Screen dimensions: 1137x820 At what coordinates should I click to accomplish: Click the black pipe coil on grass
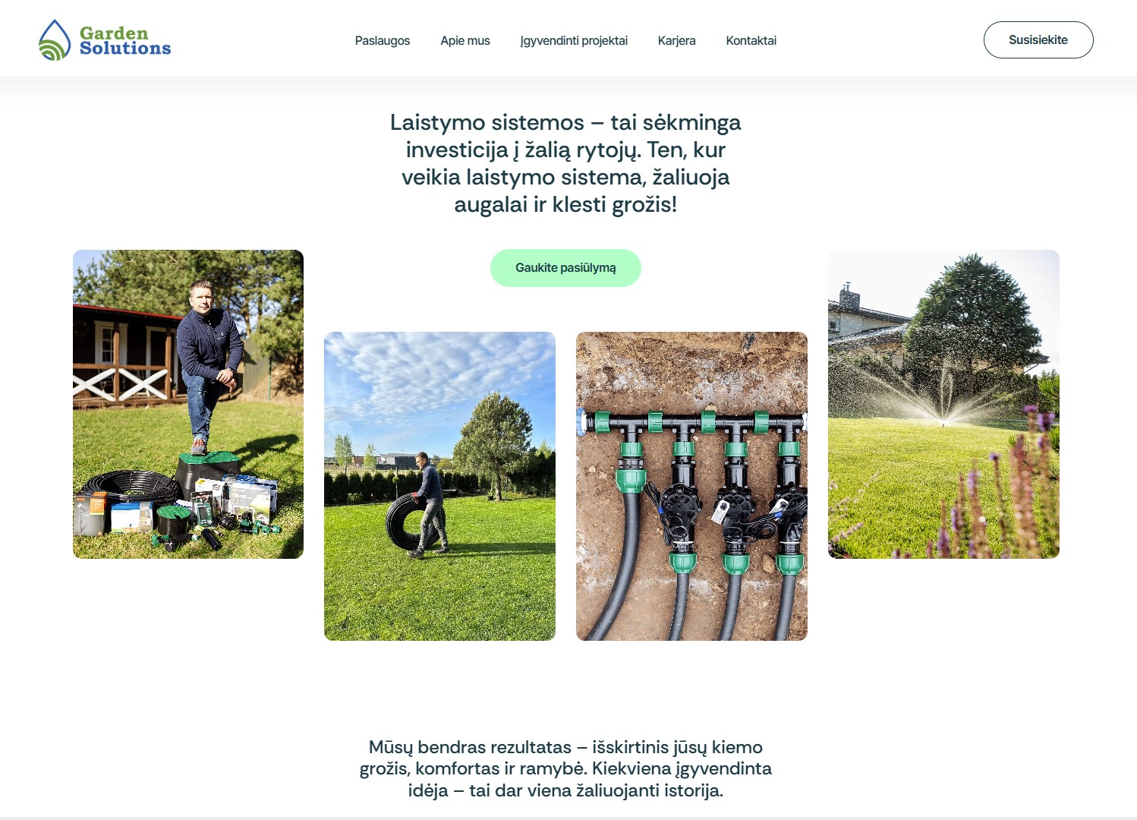coord(412,523)
